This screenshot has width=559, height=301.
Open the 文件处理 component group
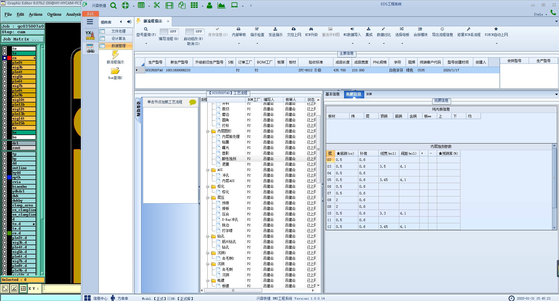[115, 31]
